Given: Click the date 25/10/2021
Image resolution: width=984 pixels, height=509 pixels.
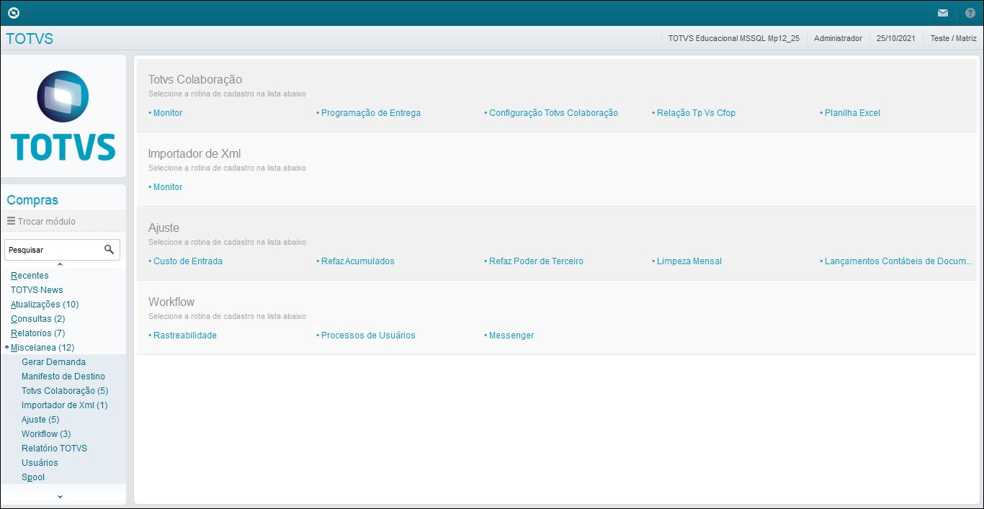Looking at the screenshot, I should (x=896, y=38).
